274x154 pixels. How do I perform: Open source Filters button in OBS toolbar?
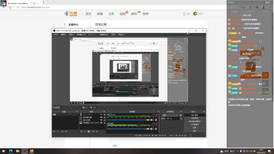click(x=93, y=107)
